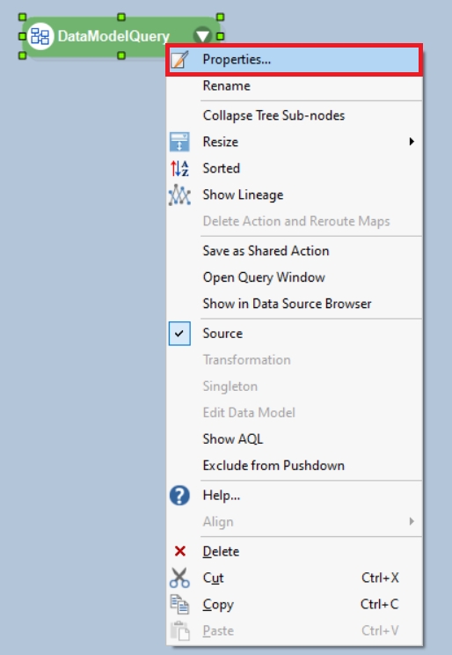This screenshot has width=452, height=655.
Task: Open the DataModelQuery node dropdown triangle
Action: pyautogui.click(x=202, y=35)
